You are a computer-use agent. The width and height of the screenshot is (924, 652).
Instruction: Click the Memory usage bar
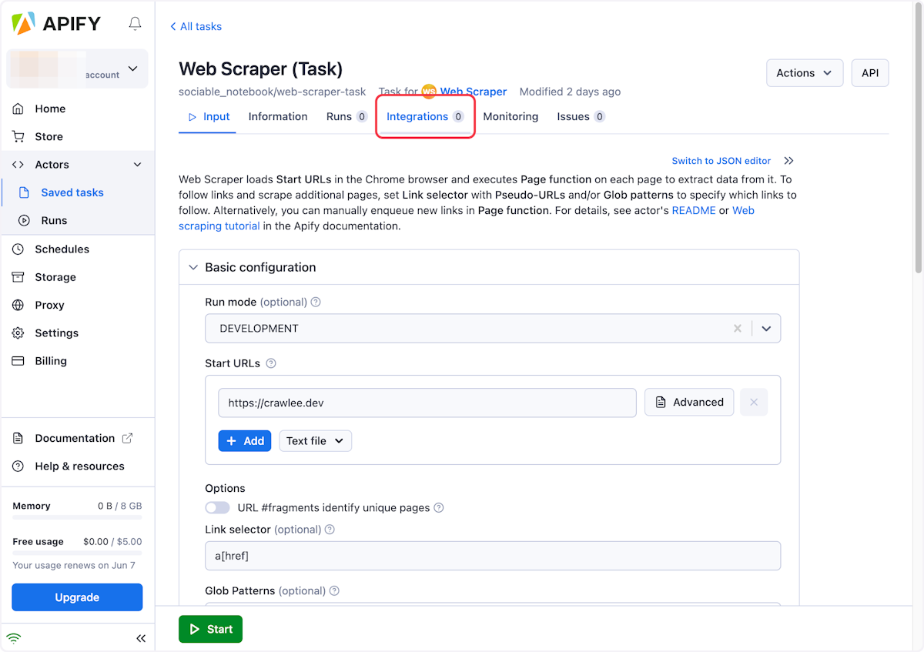pyautogui.click(x=77, y=517)
